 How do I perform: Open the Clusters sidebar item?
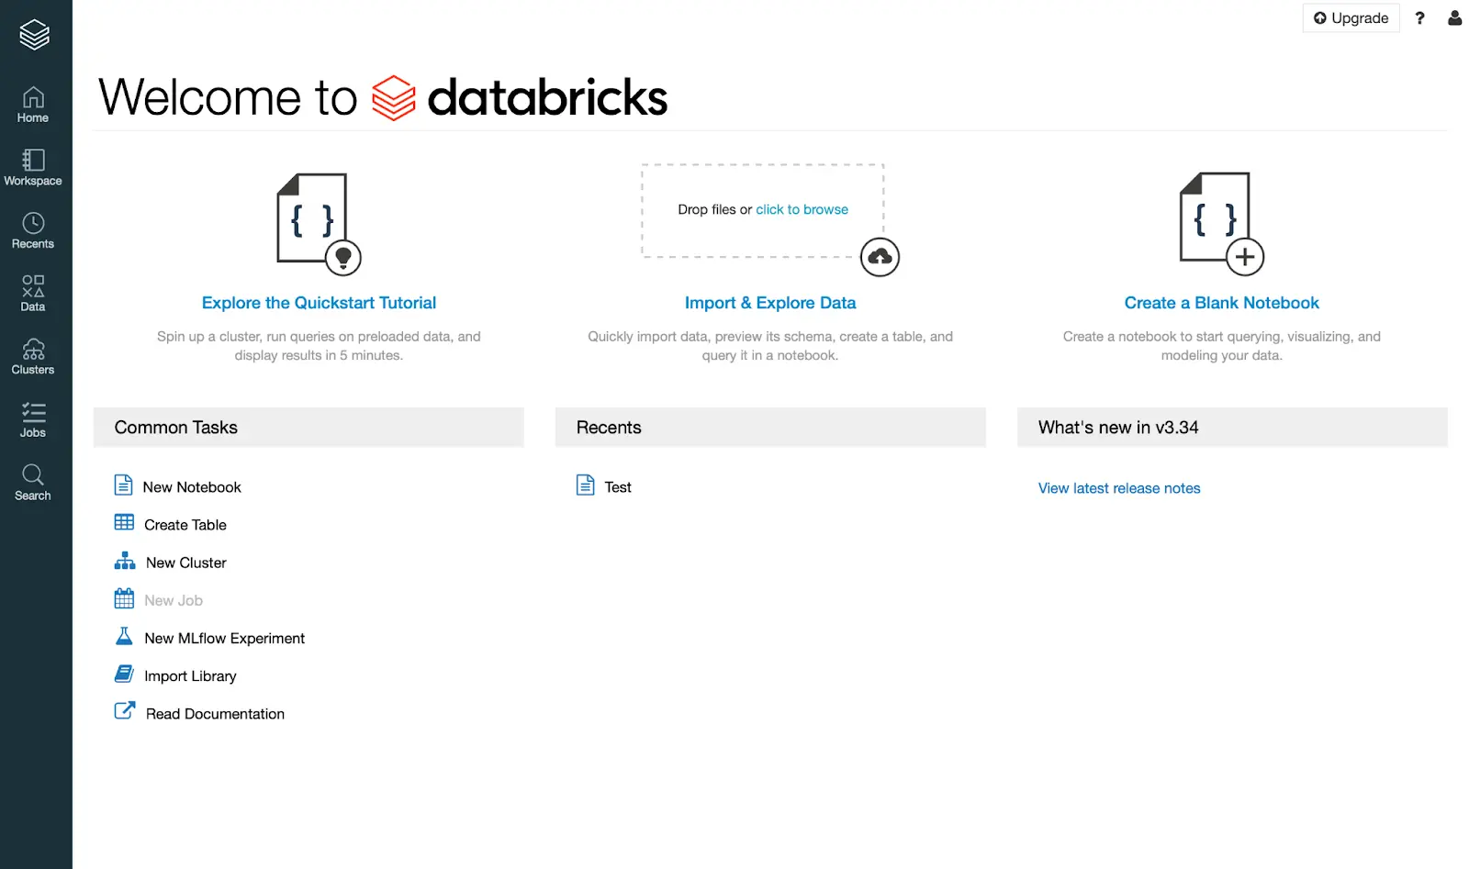(x=33, y=357)
